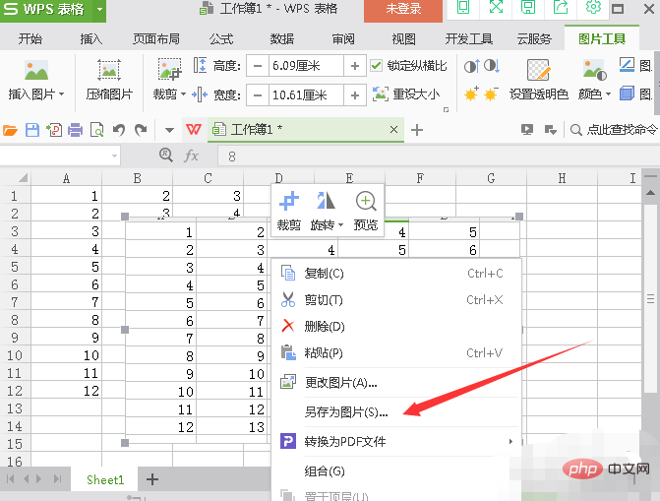Choose 剪切(T) from context menu

[x=396, y=300]
